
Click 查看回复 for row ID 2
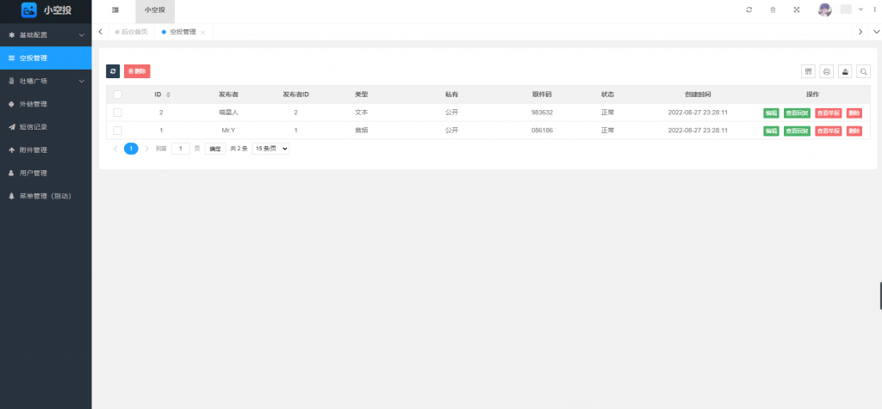coord(797,113)
